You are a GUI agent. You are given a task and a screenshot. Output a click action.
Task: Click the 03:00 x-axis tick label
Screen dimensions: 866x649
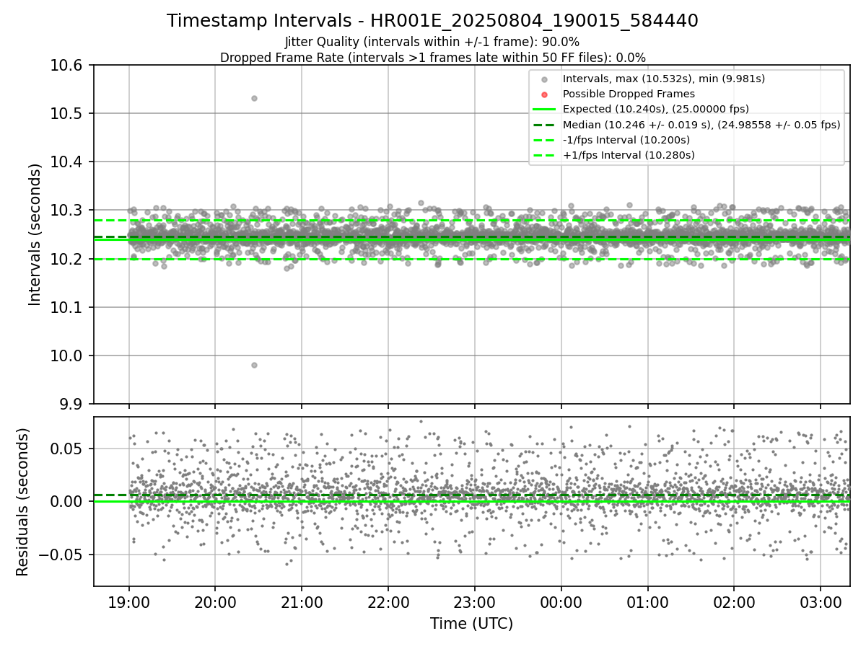coord(821,601)
